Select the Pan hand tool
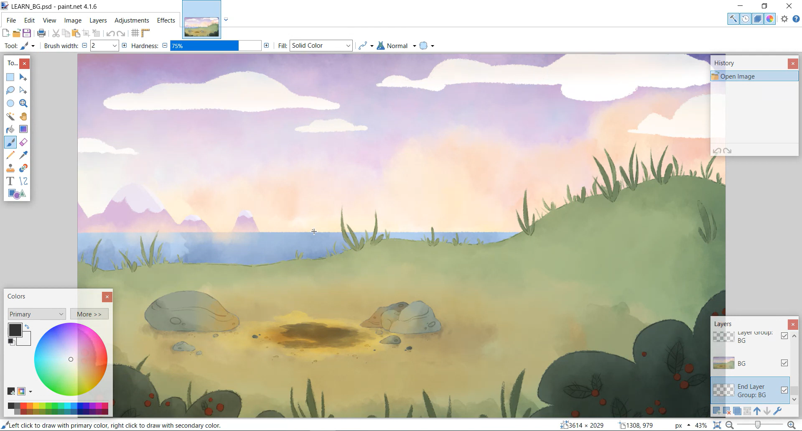Screen dimensions: 802x431 (x=23, y=116)
